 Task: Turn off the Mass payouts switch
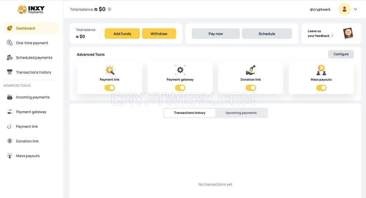(x=321, y=88)
